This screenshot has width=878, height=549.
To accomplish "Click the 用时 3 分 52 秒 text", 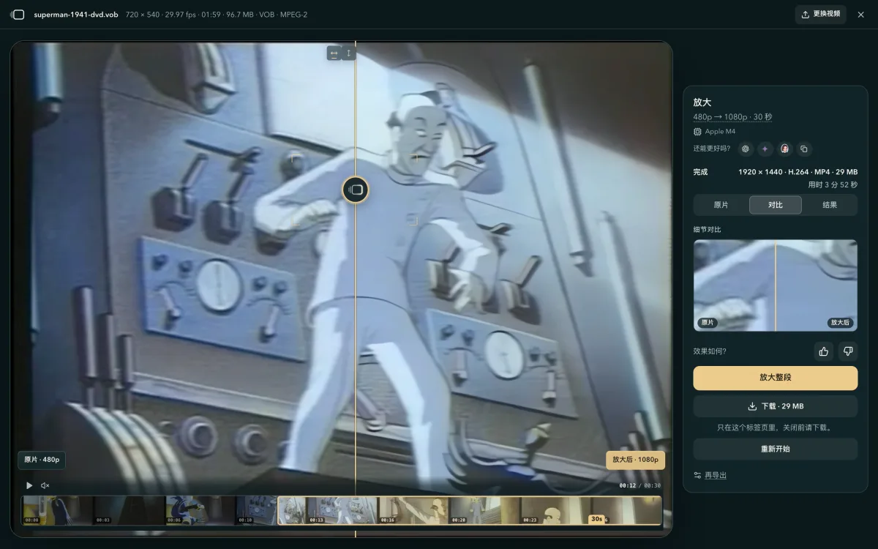I will pos(833,184).
